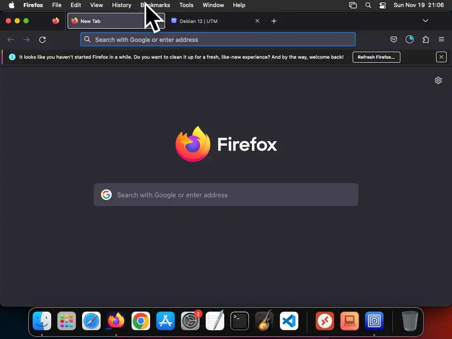Click the Firefox View pinned icon
The width and height of the screenshot is (452, 339).
[56, 21]
